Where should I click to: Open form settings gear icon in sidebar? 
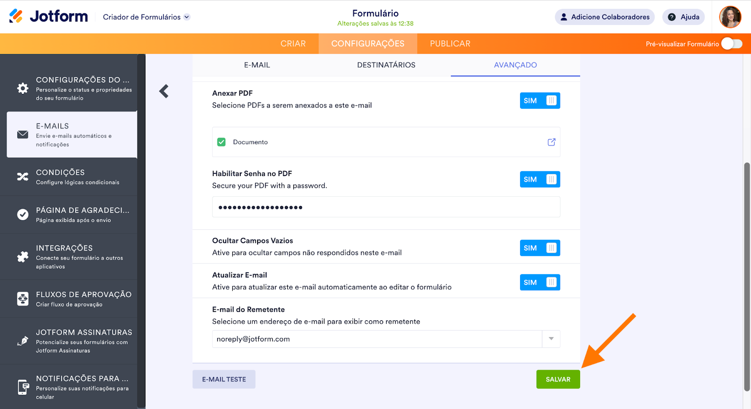coord(23,88)
